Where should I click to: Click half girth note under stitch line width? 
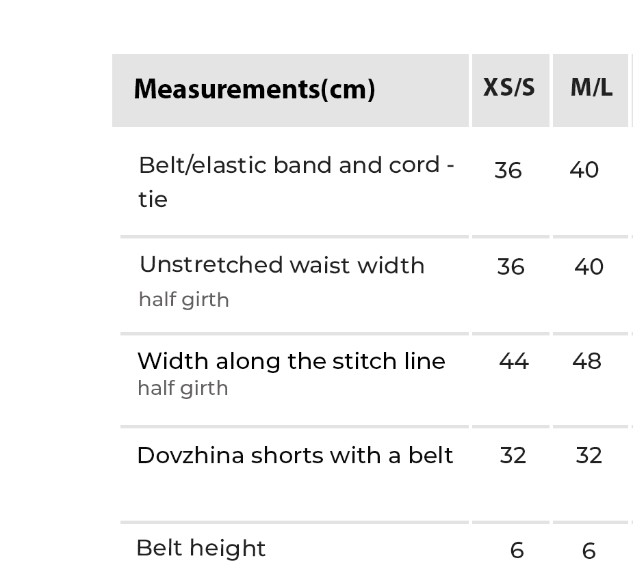(x=183, y=388)
